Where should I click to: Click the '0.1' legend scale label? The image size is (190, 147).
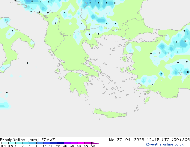[3, 146]
